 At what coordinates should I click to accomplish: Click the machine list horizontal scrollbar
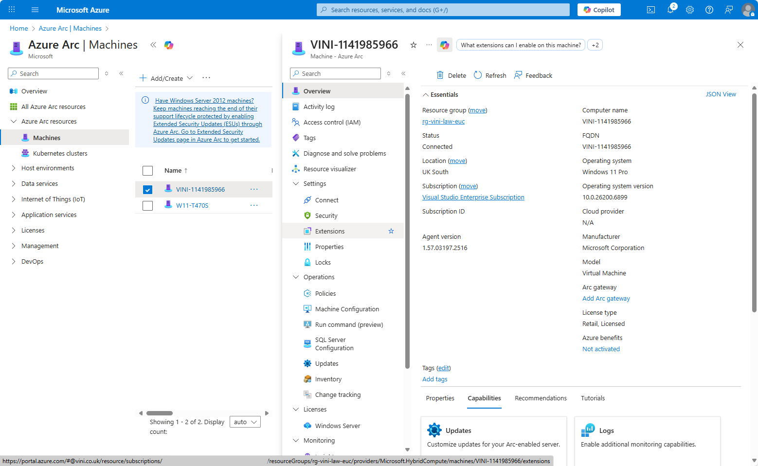(160, 413)
